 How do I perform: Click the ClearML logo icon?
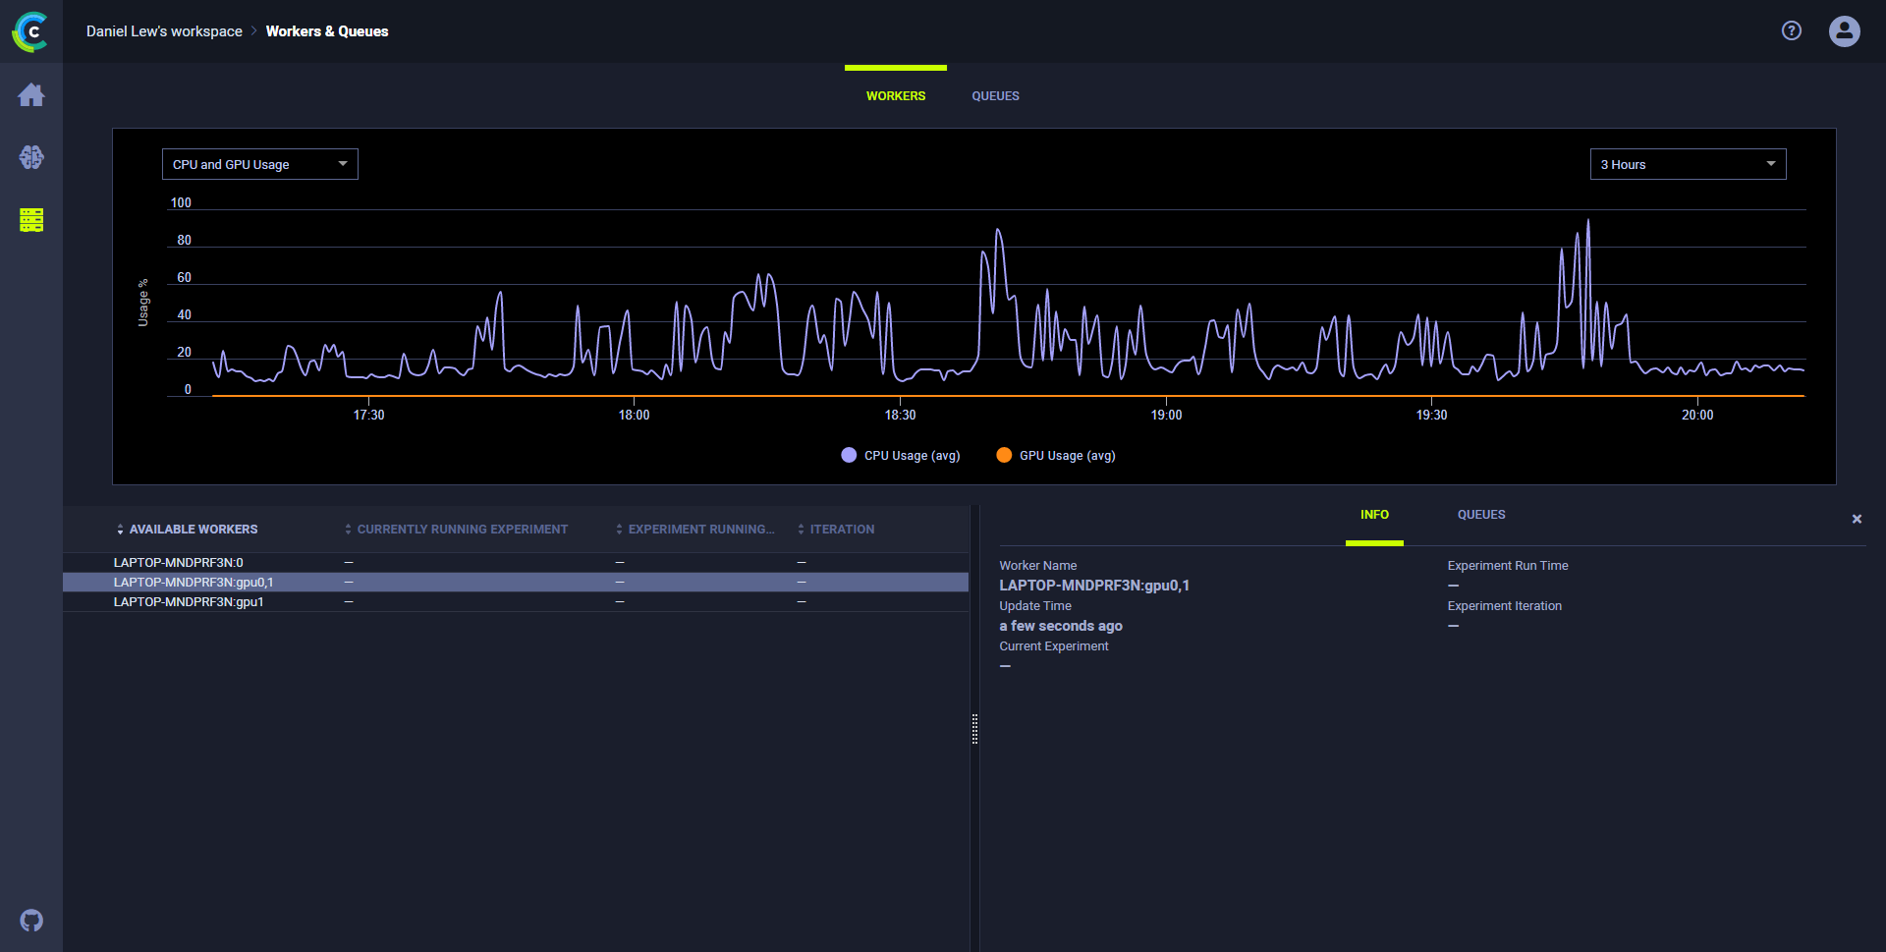(30, 31)
